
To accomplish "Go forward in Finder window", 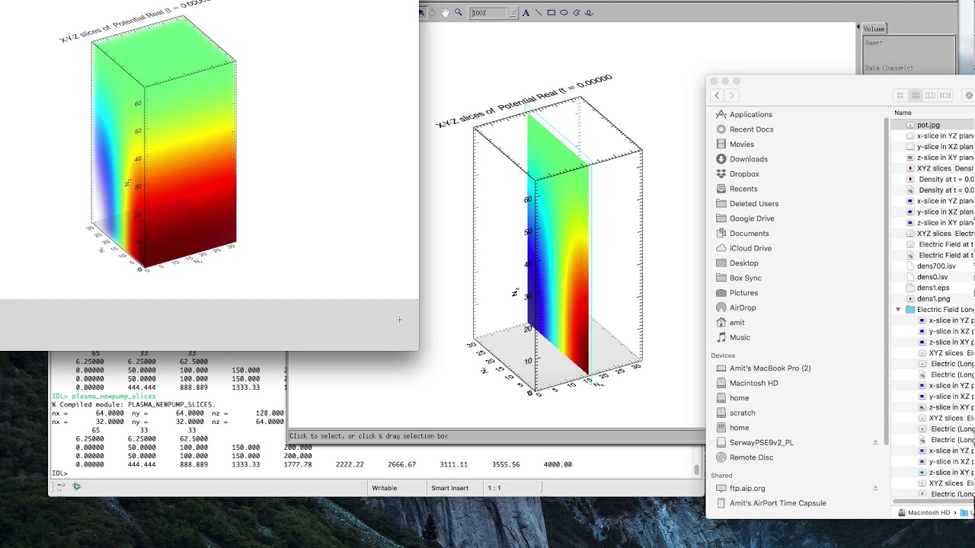I will (731, 95).
